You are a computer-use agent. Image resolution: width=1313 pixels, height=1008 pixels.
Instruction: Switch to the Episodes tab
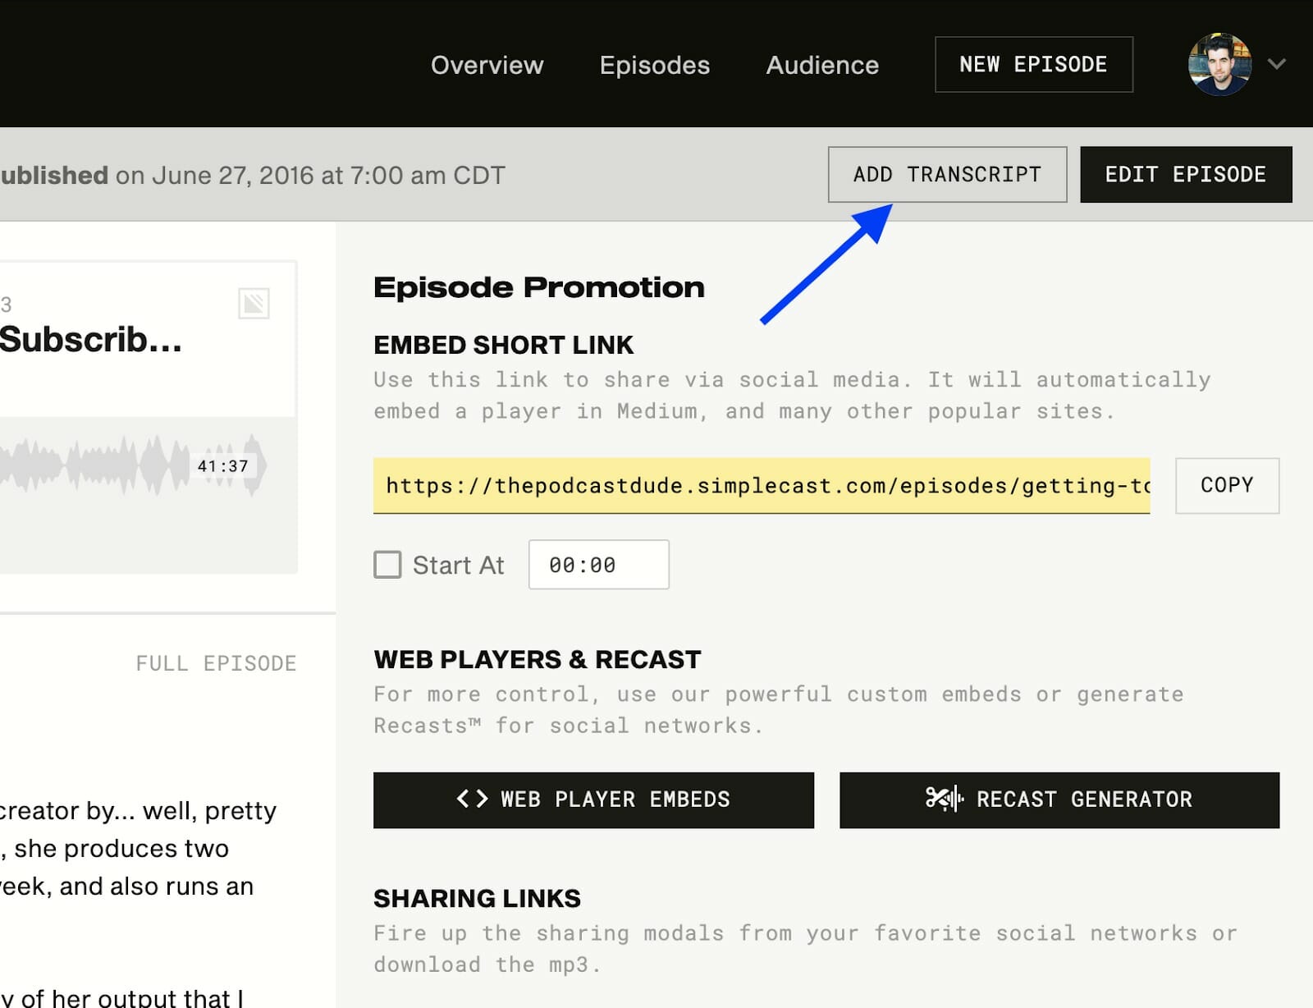[x=654, y=65]
